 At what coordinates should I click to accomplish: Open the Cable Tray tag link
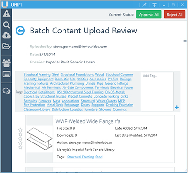coord(31,96)
